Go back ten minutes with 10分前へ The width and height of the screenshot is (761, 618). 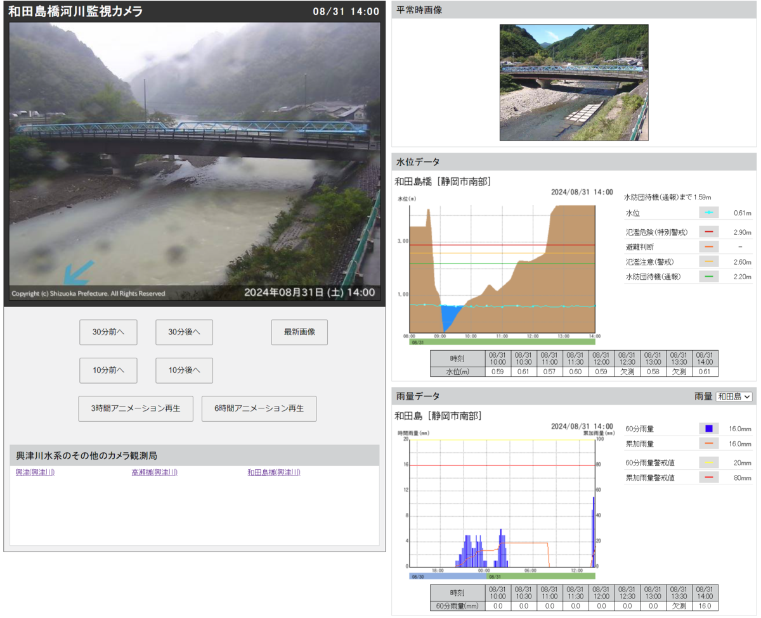(x=108, y=370)
